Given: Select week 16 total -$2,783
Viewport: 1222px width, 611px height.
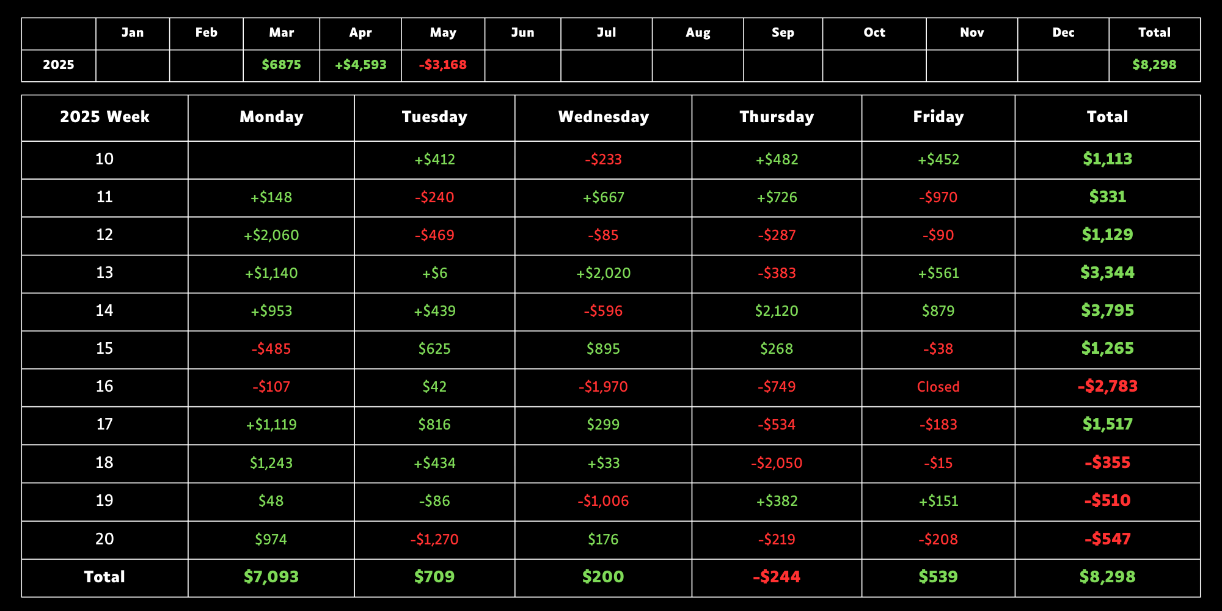Looking at the screenshot, I should pyautogui.click(x=1107, y=386).
